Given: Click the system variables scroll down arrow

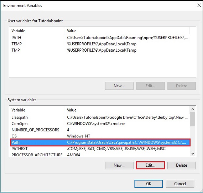Looking at the screenshot, I should (x=193, y=153).
